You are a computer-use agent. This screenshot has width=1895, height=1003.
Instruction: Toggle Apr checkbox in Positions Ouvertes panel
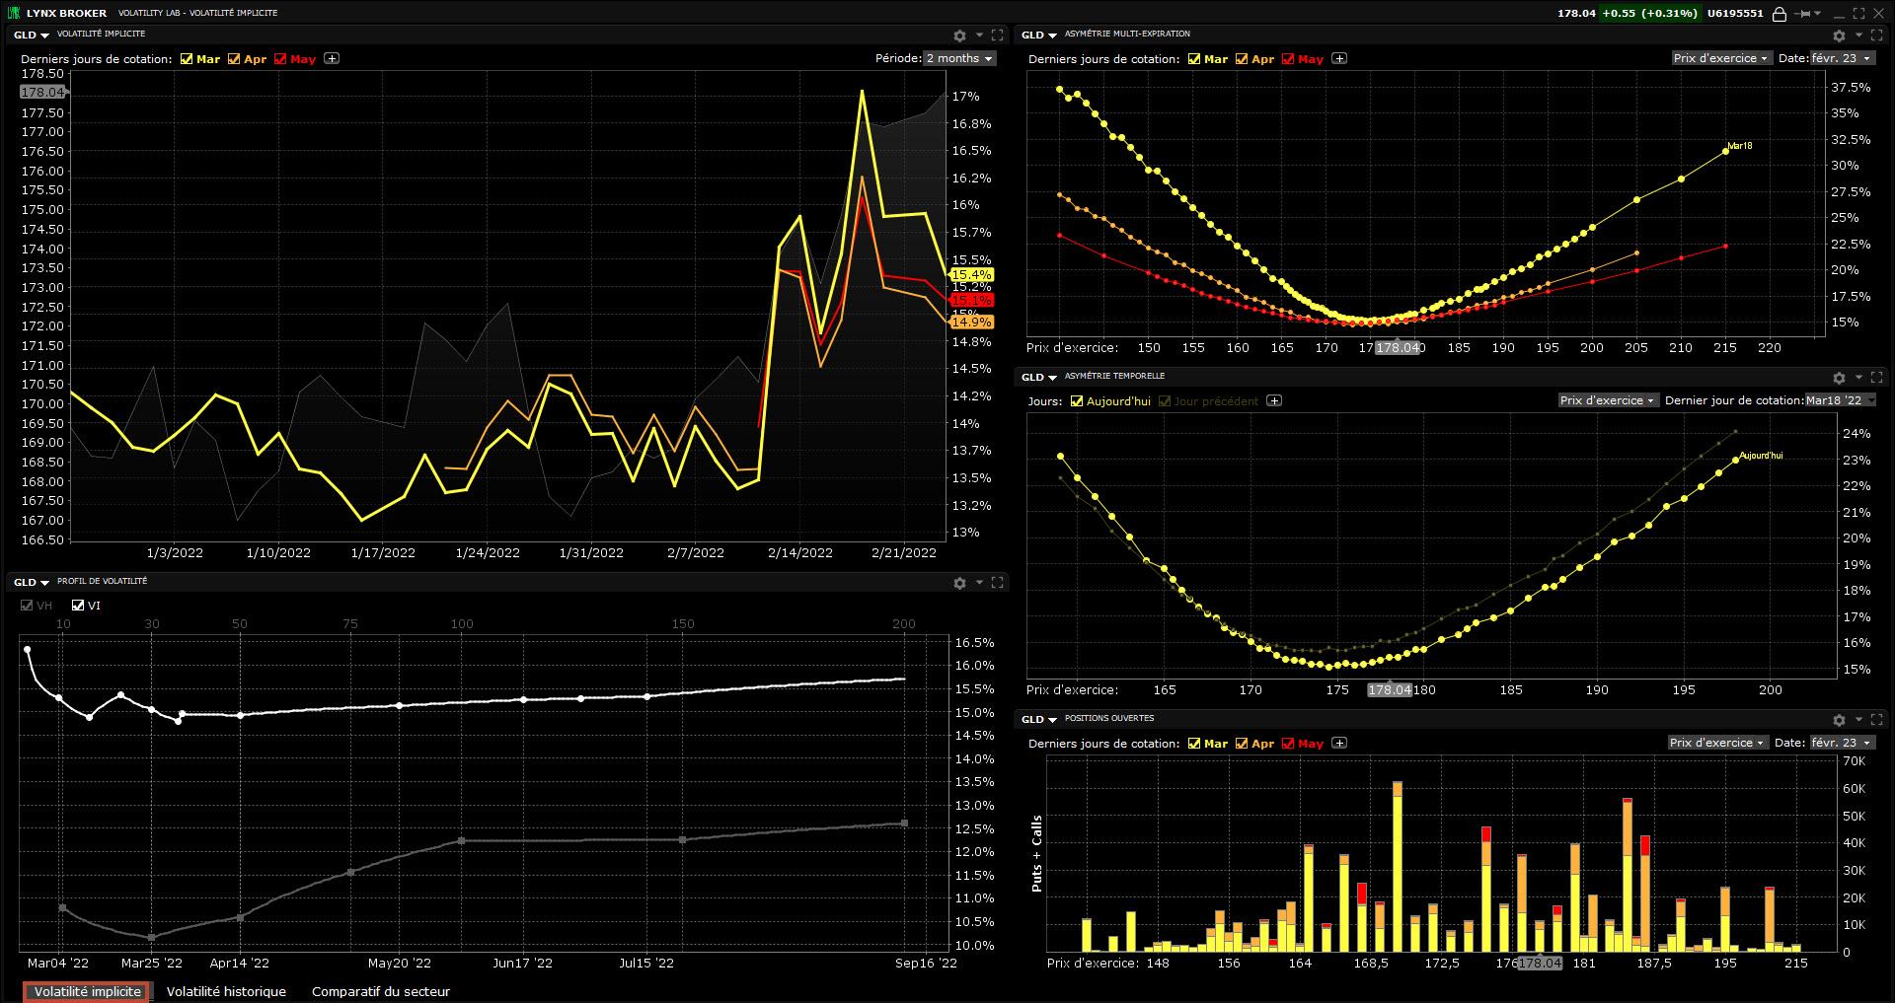click(x=1242, y=743)
